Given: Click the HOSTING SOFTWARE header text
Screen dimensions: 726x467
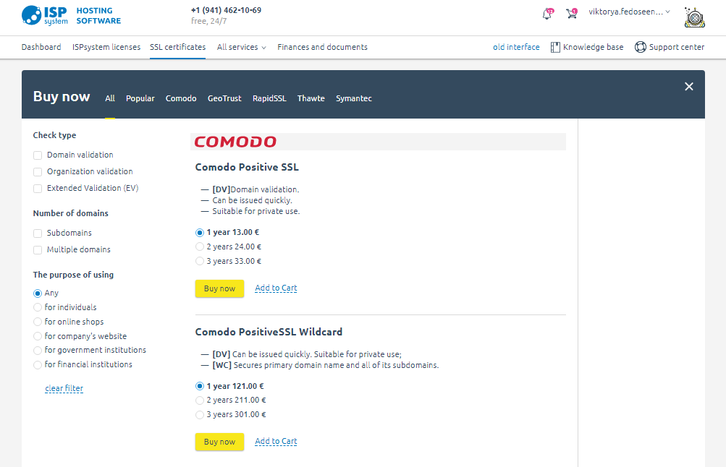Looking at the screenshot, I should 98,16.
